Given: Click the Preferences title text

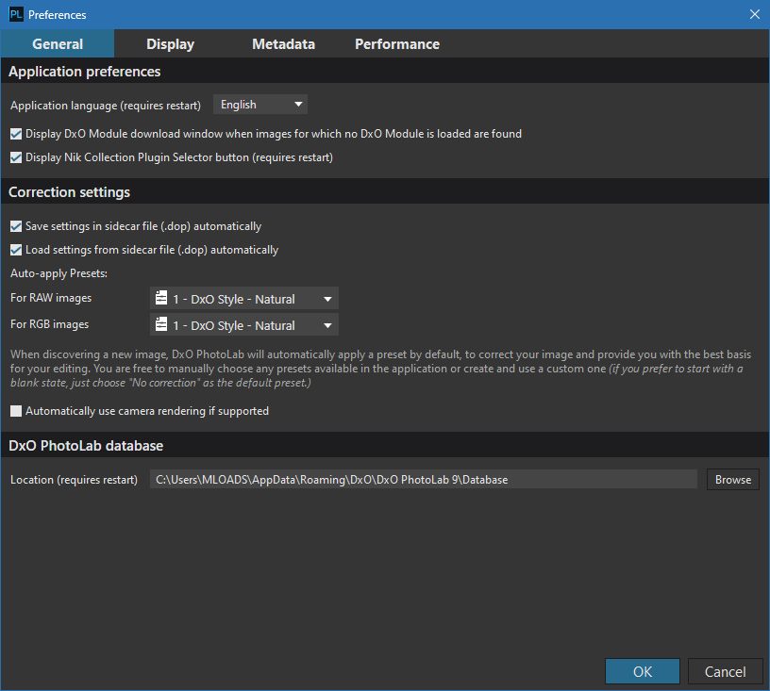Looking at the screenshot, I should [x=57, y=15].
